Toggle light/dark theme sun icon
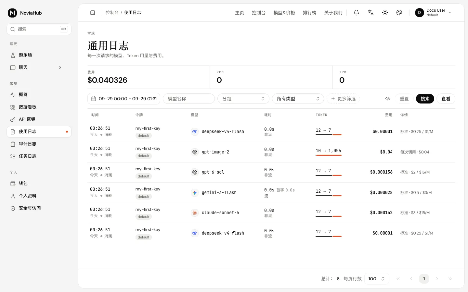This screenshot has width=468, height=292. tap(385, 13)
